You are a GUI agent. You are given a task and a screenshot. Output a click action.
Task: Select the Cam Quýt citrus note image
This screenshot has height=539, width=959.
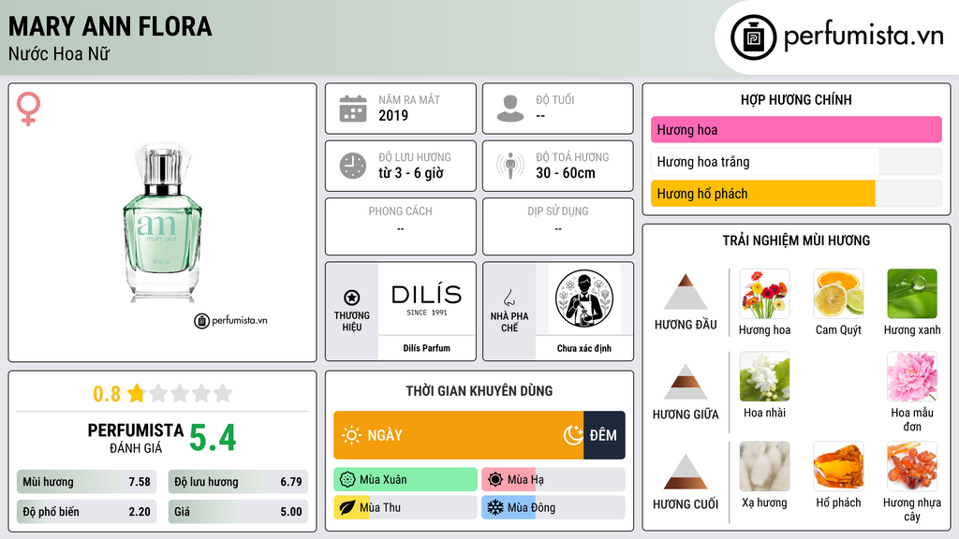[x=838, y=294]
